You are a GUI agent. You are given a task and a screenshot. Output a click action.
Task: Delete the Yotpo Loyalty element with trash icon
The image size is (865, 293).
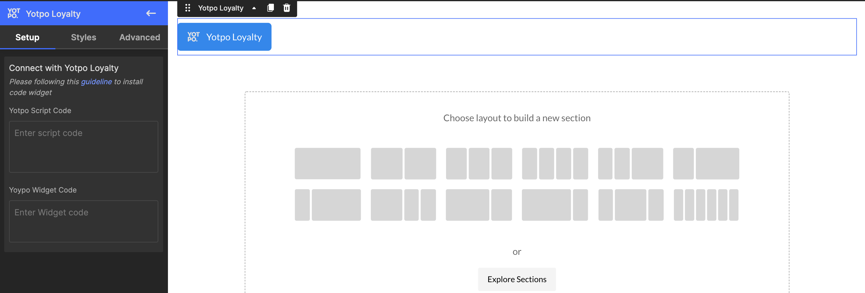(287, 8)
